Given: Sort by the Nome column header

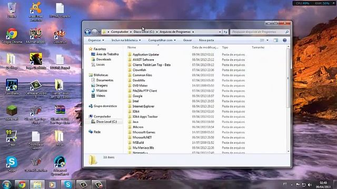Looking at the screenshot, I should [132, 47].
